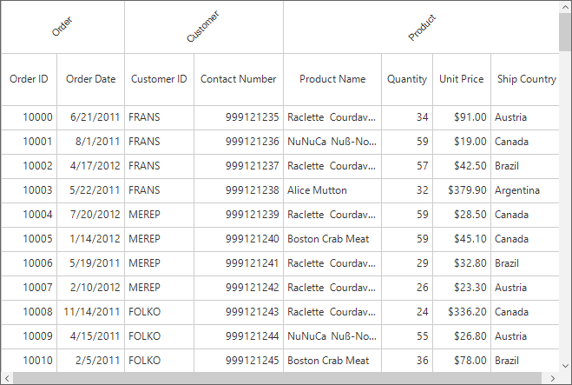Select unit price $91.00
Screen dimensions: 572x385
click(x=462, y=117)
